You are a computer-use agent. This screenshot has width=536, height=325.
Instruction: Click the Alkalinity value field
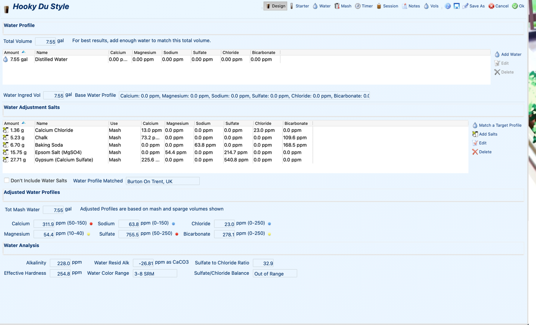click(x=61, y=263)
